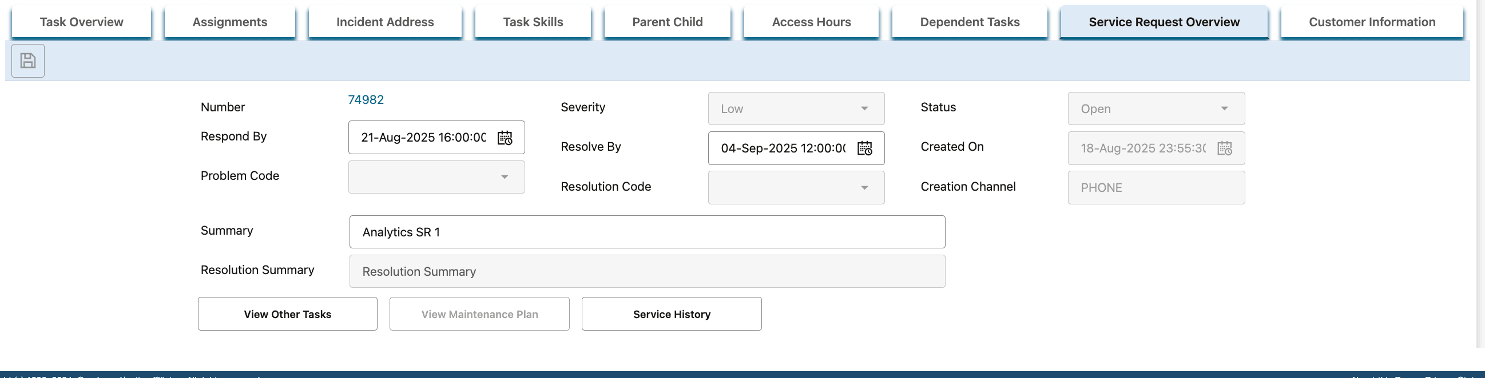Open the Assignments tab
Image resolution: width=1485 pixels, height=378 pixels.
229,22
